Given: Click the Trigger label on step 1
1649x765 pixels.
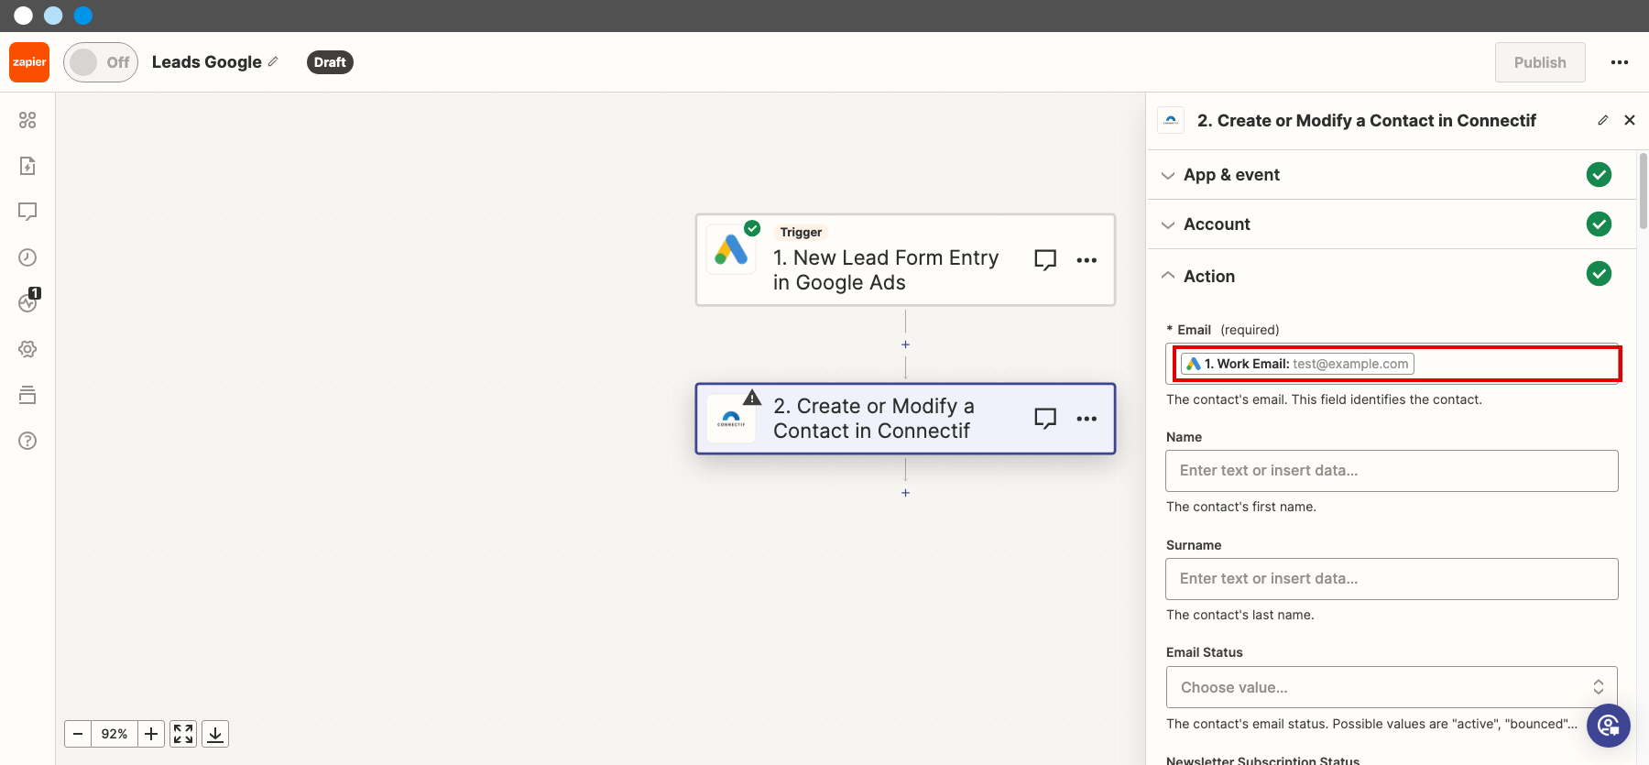Looking at the screenshot, I should click(x=801, y=233).
